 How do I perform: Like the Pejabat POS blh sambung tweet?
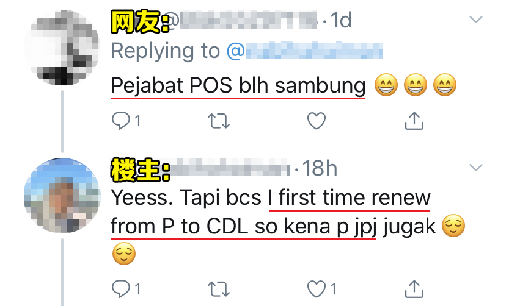[317, 121]
